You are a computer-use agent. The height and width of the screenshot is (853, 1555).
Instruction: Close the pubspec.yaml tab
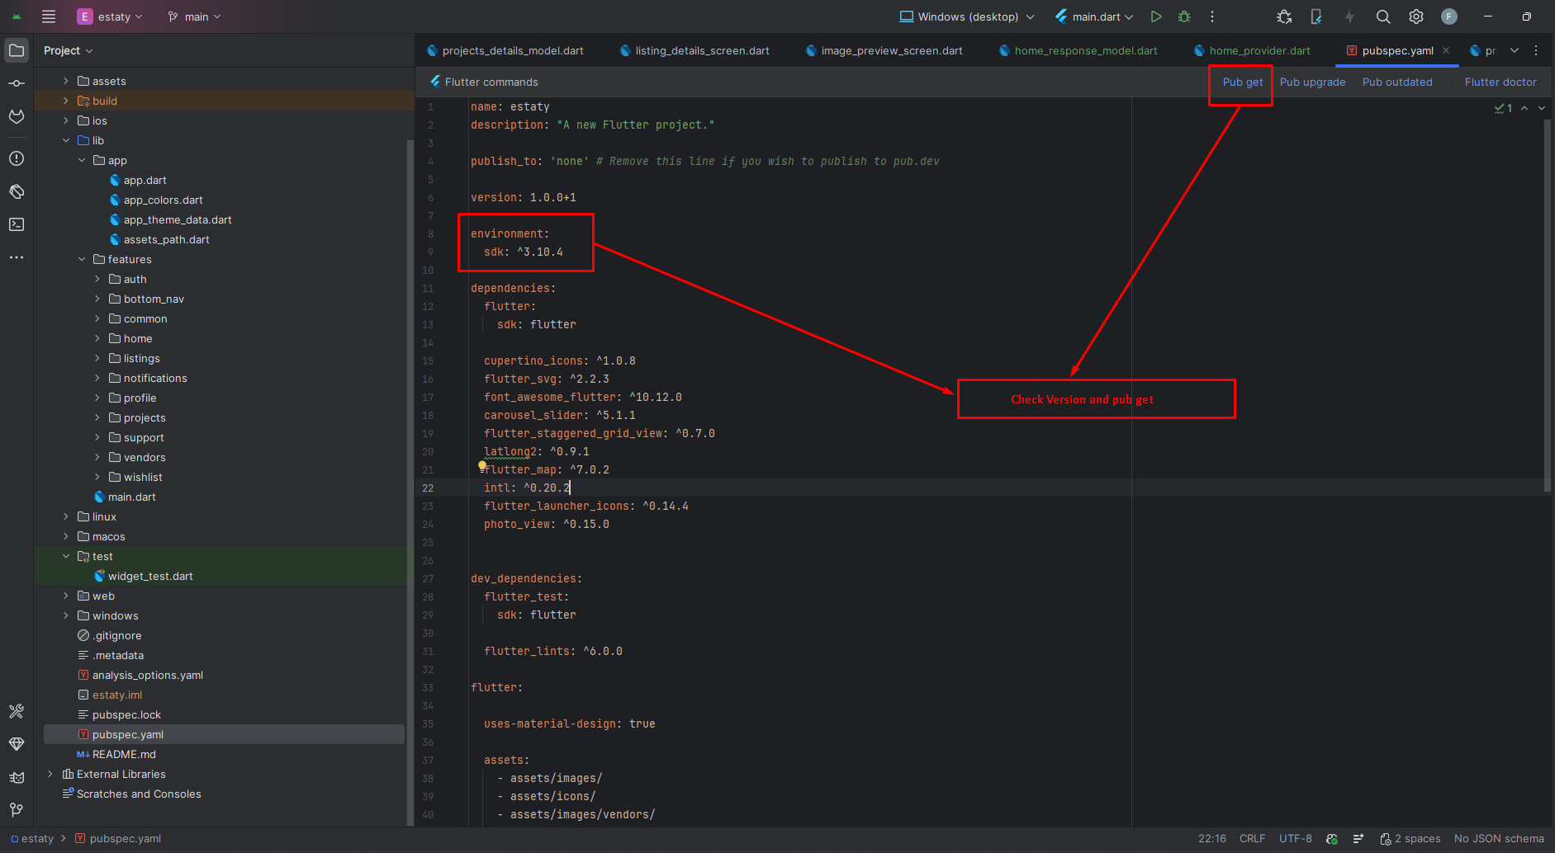click(x=1446, y=50)
